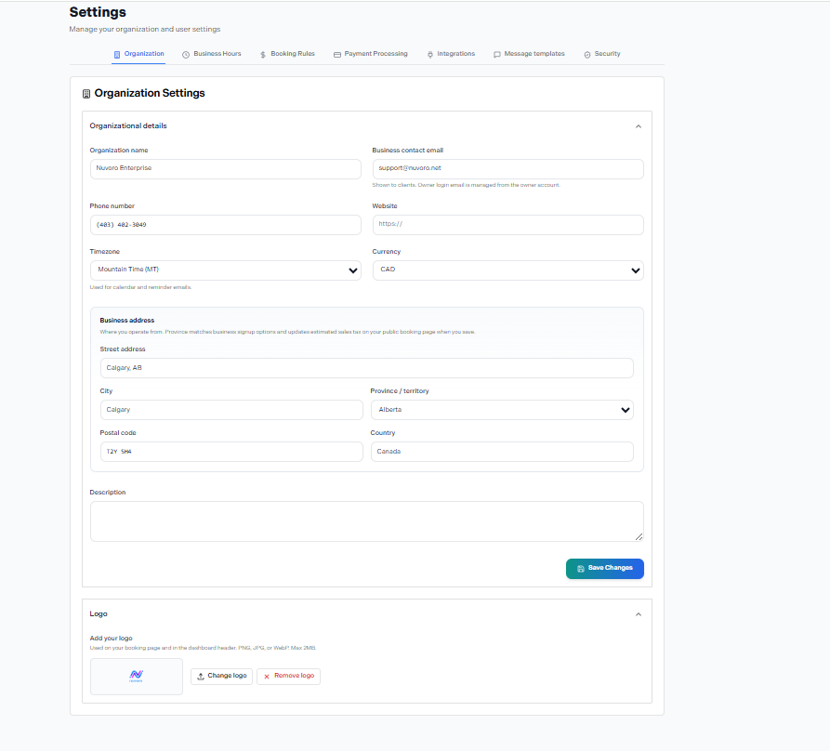Click inside the Description text area

367,521
